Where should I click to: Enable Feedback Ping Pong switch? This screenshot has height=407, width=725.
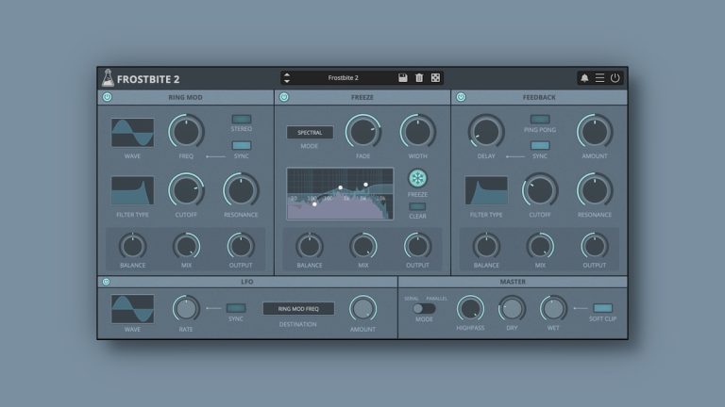(x=540, y=120)
